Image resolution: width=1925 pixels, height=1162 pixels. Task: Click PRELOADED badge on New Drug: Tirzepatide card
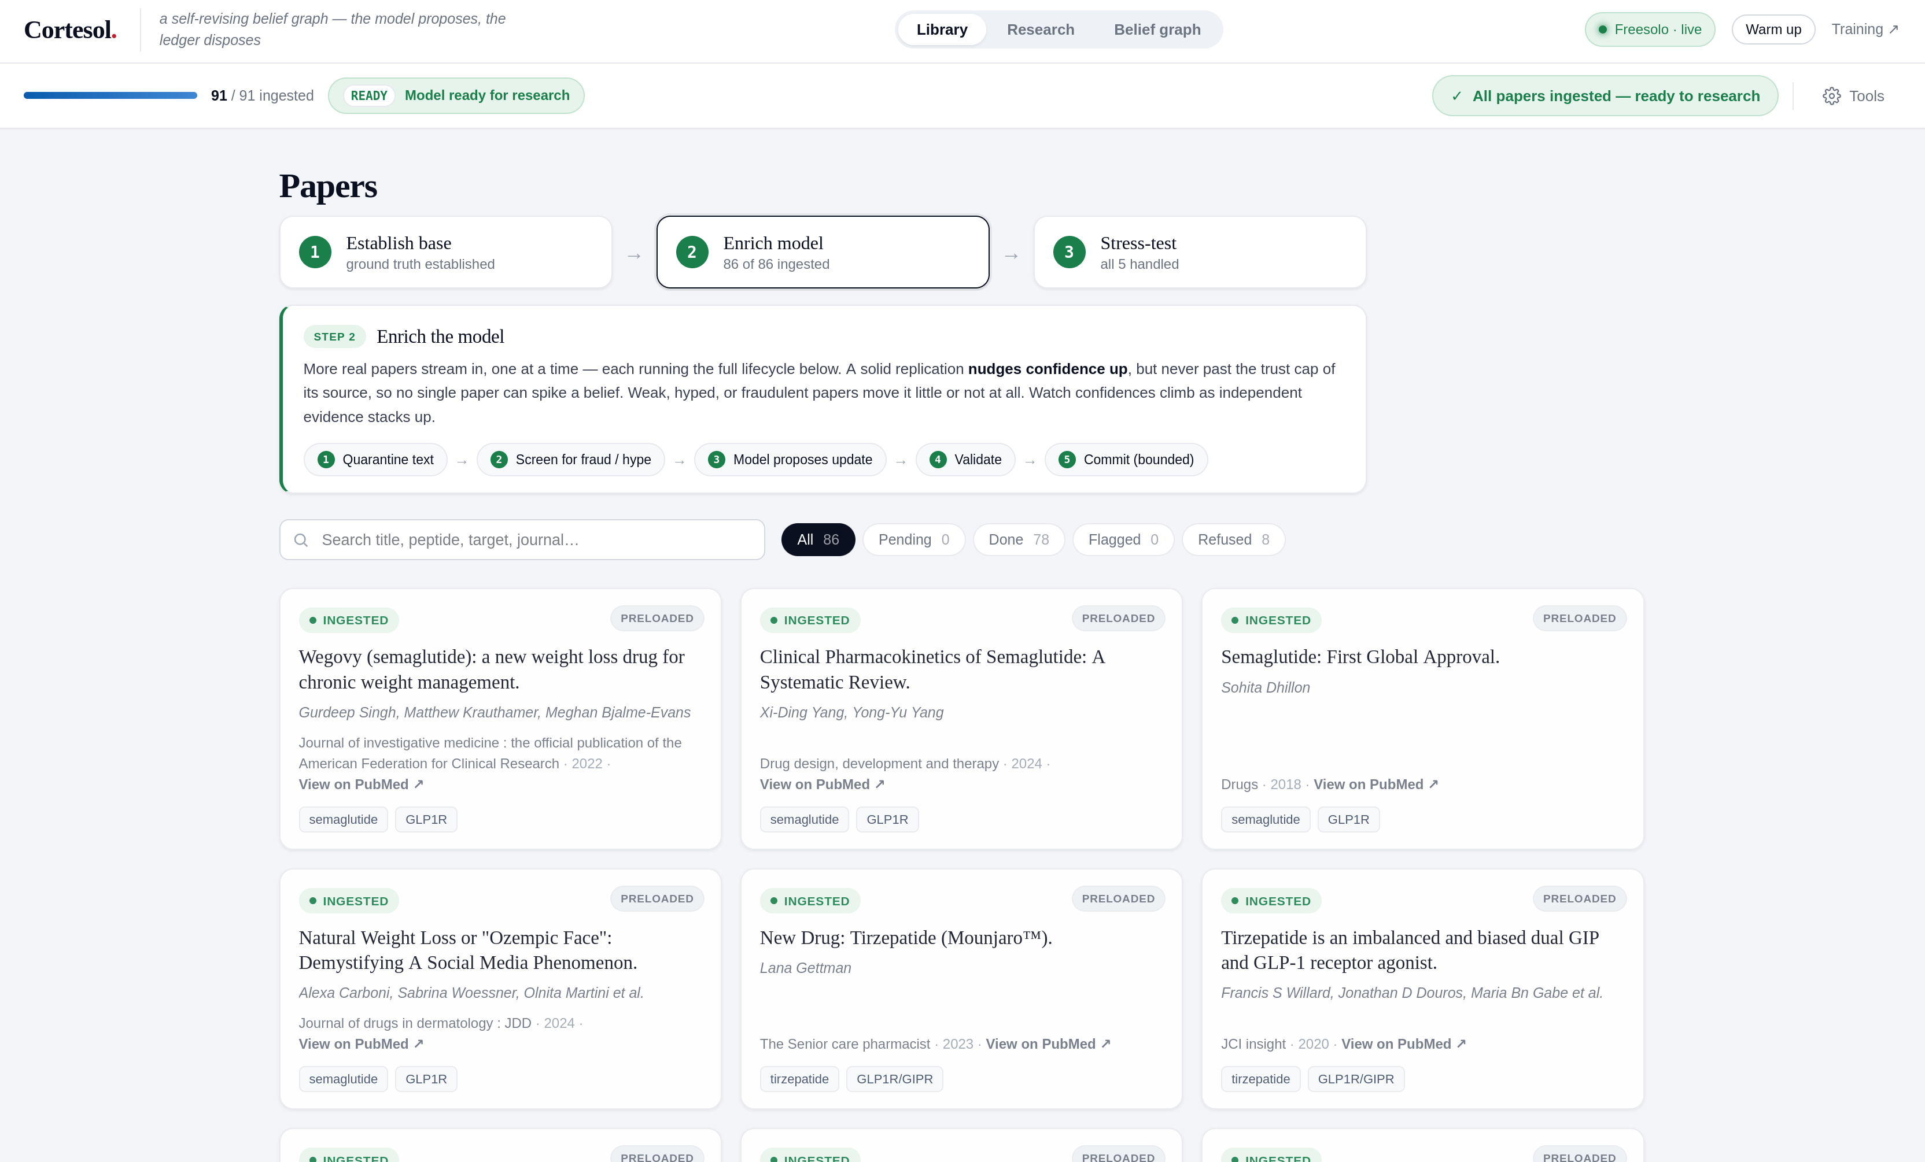tap(1118, 899)
